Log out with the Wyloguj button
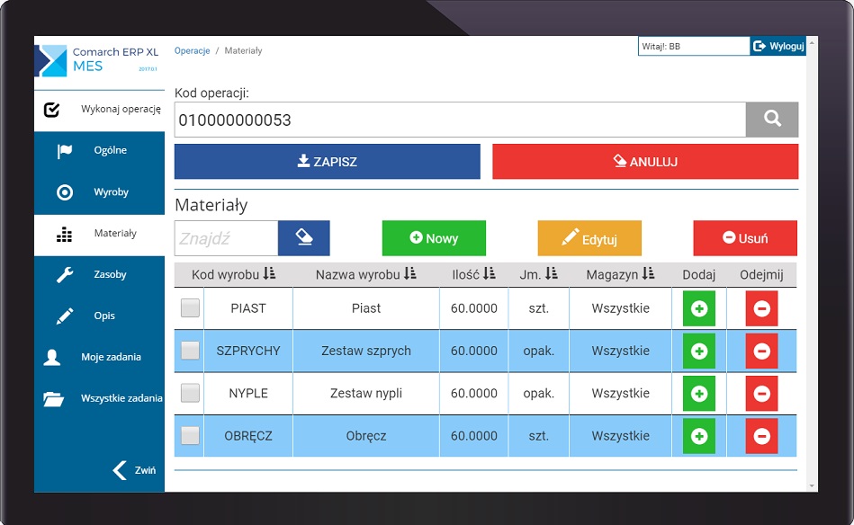This screenshot has width=854, height=525. click(x=778, y=46)
